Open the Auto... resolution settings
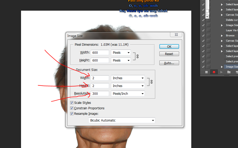The width and height of the screenshot is (238, 148). (169, 63)
